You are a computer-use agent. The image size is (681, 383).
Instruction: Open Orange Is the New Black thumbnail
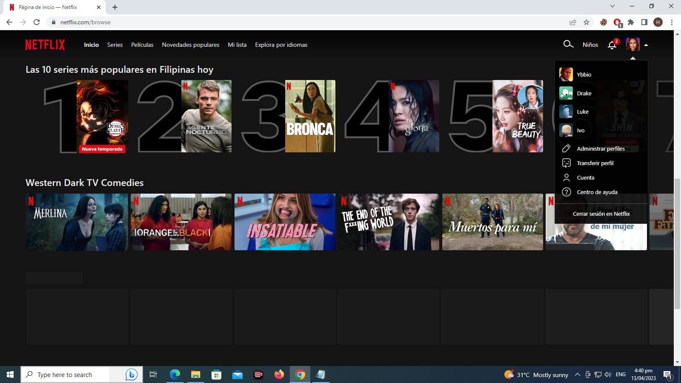coord(181,222)
